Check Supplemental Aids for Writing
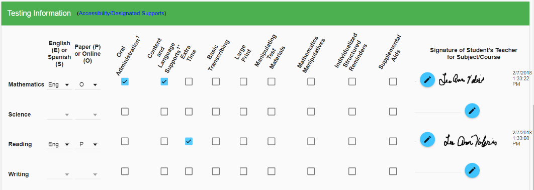This screenshot has height=190, width=534. (393, 171)
